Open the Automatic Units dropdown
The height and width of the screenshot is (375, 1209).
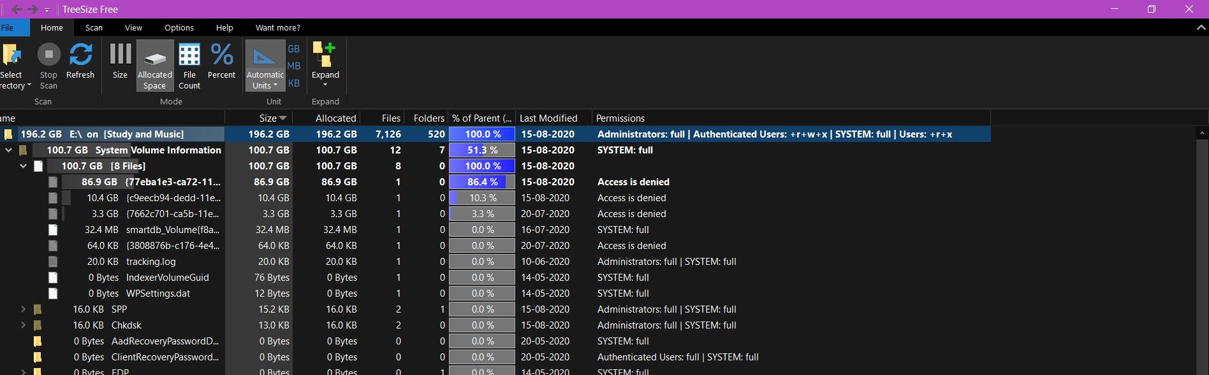click(x=265, y=80)
